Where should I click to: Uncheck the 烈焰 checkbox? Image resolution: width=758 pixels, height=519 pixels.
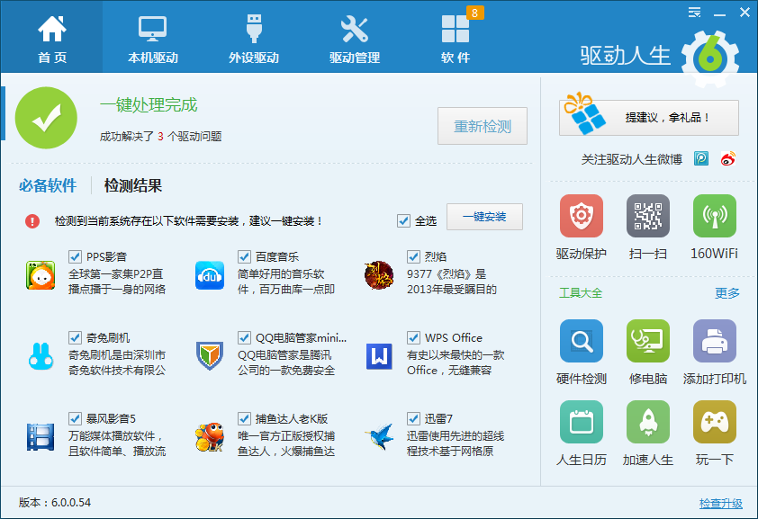point(413,256)
